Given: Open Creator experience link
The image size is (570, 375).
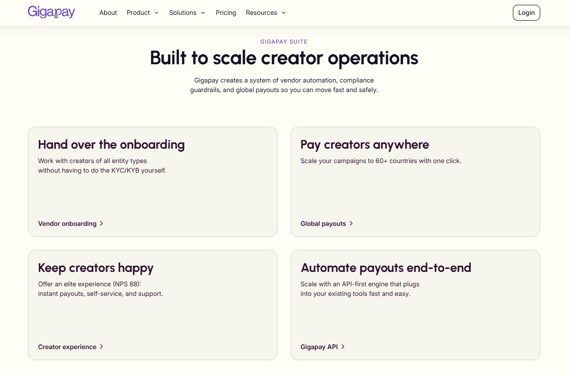Looking at the screenshot, I should [71, 347].
